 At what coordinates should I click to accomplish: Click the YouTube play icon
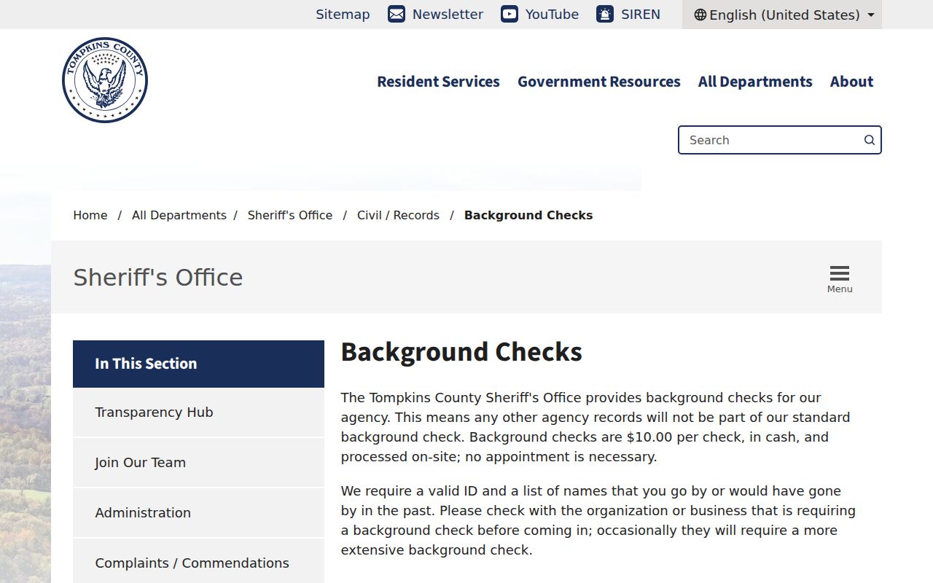click(x=510, y=14)
